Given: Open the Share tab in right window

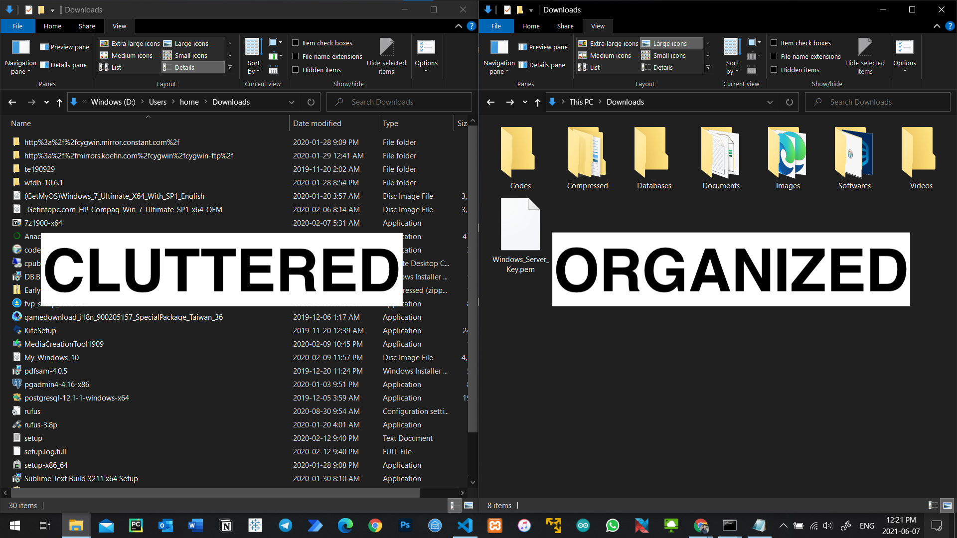Looking at the screenshot, I should click(x=565, y=26).
